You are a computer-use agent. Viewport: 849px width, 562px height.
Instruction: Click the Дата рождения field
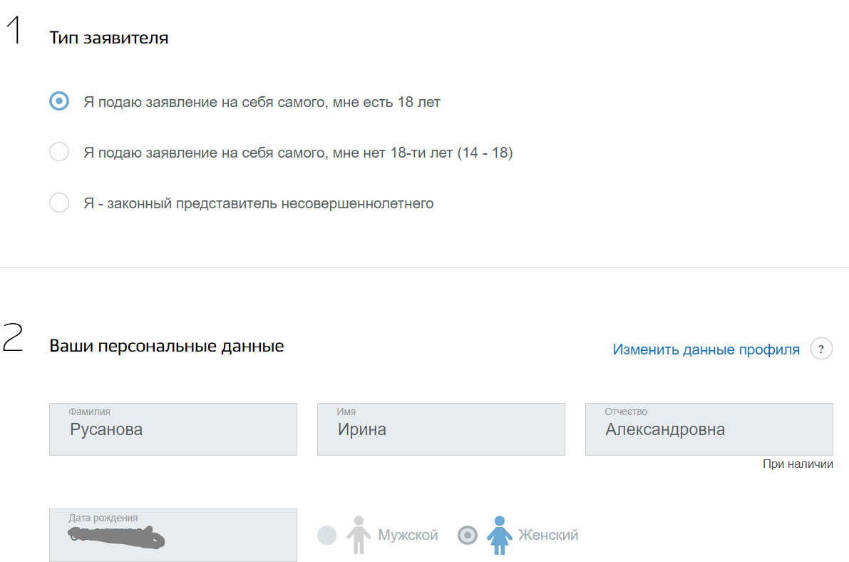click(173, 535)
